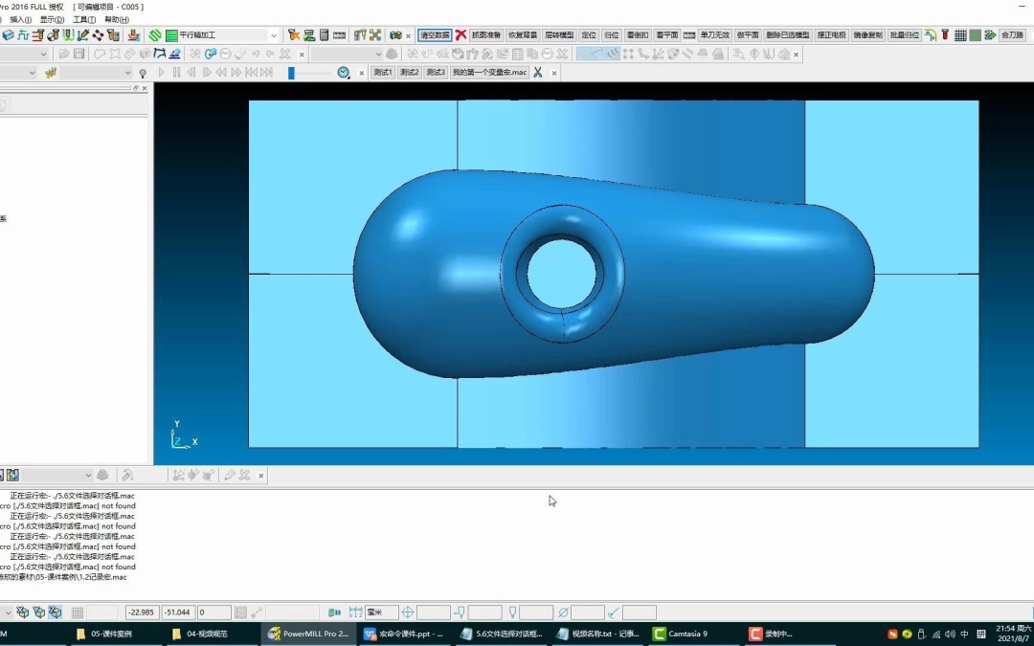The width and height of the screenshot is (1034, 646).
Task: Click the block creation icon
Action: click(x=8, y=35)
